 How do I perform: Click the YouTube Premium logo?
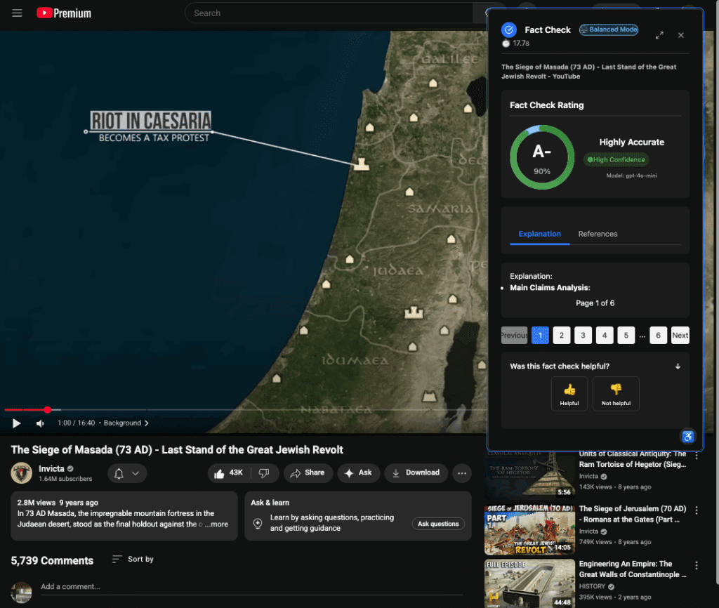64,13
